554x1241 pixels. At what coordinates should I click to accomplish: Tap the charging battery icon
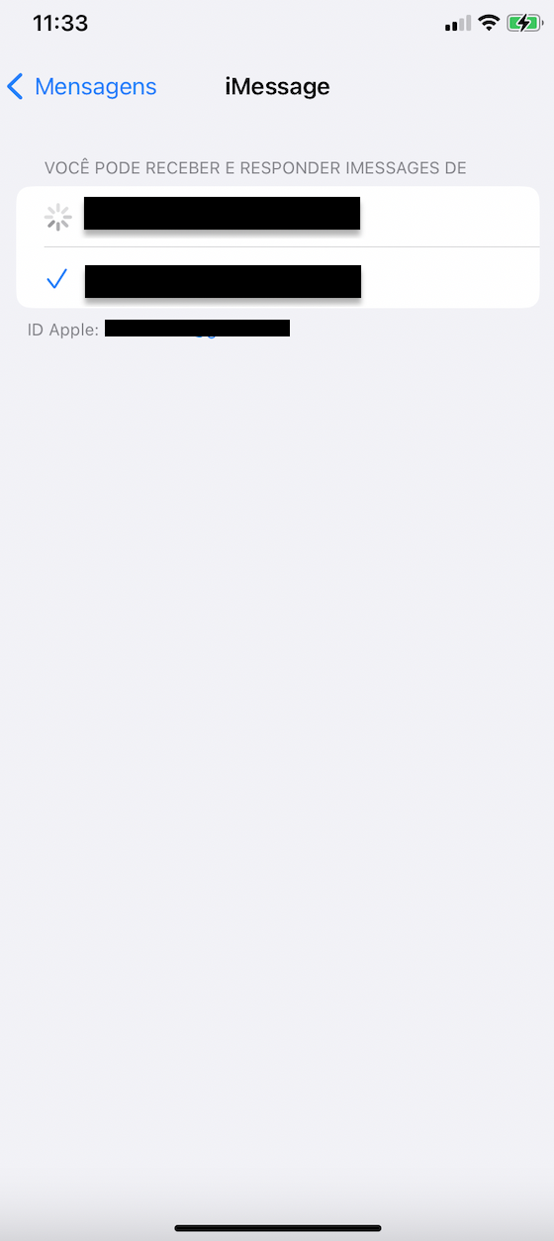click(524, 23)
